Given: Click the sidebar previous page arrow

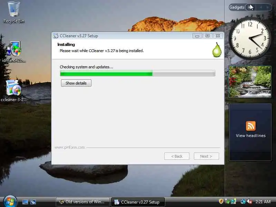Looking at the screenshot, I should [x=261, y=7].
